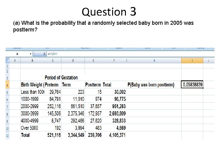Click the 'Less than 100' row label

pyautogui.click(x=33, y=92)
